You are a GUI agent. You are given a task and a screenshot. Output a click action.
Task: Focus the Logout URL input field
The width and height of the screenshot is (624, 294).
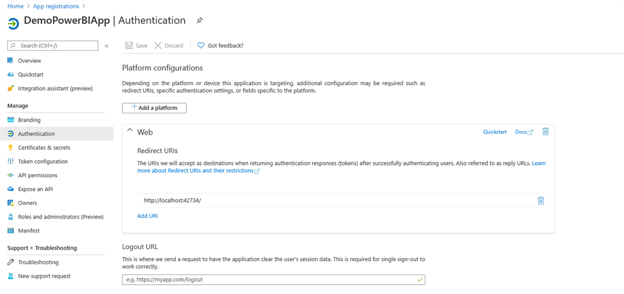(268, 280)
